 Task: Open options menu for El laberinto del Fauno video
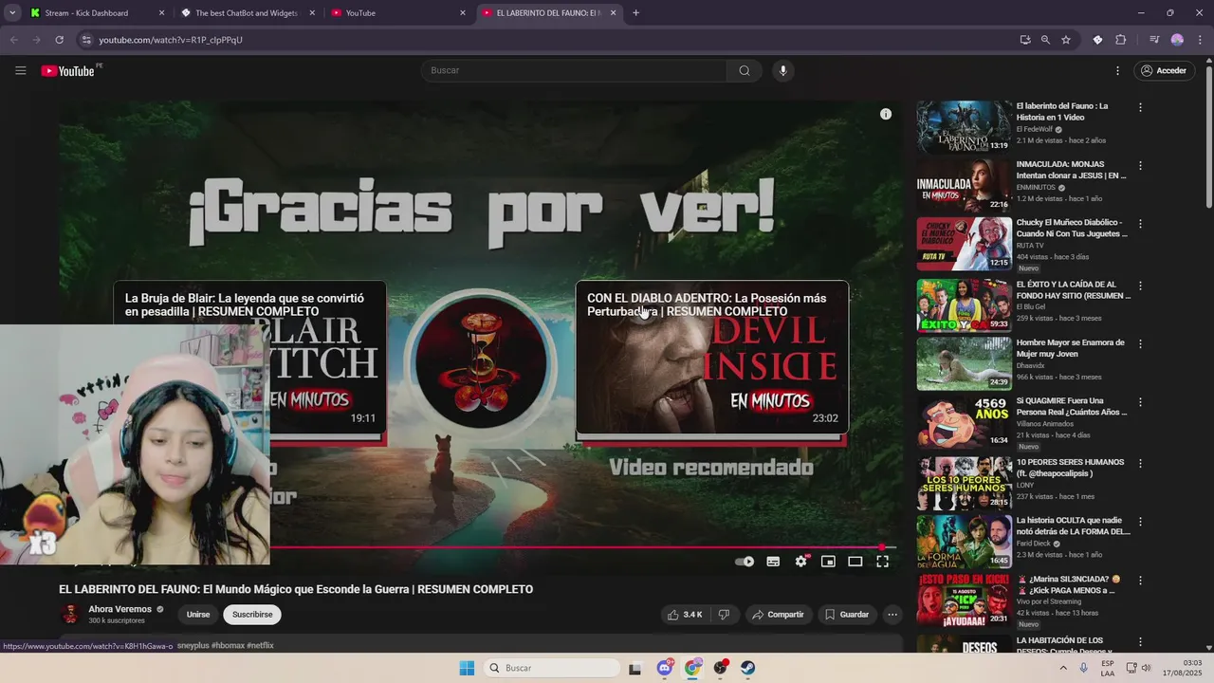[x=1140, y=108]
